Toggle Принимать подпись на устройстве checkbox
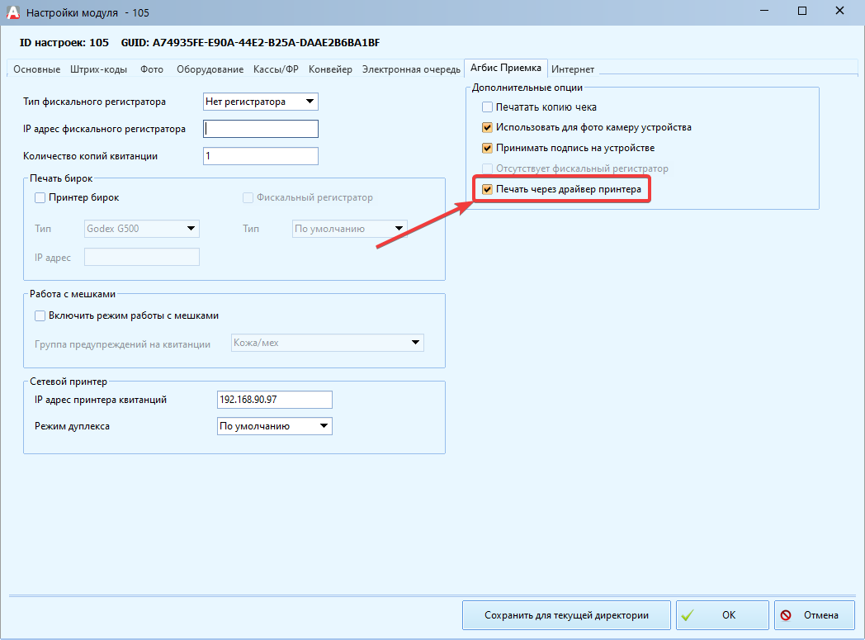Image resolution: width=865 pixels, height=640 pixels. pyautogui.click(x=487, y=148)
